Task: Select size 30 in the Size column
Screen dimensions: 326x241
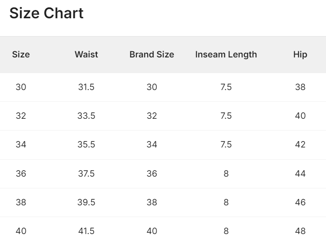Action: click(21, 87)
